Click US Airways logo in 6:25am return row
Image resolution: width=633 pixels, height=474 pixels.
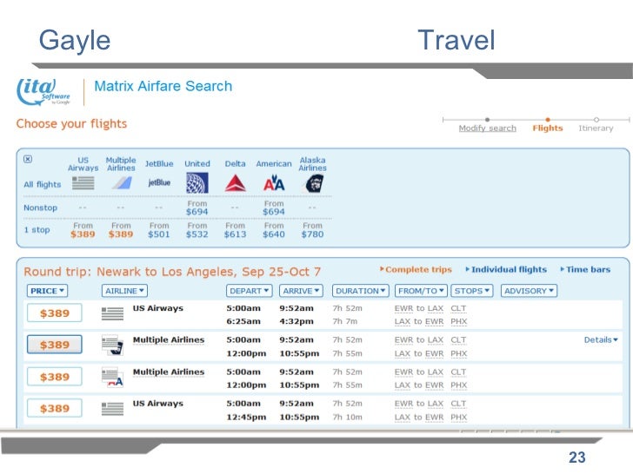[x=113, y=313]
